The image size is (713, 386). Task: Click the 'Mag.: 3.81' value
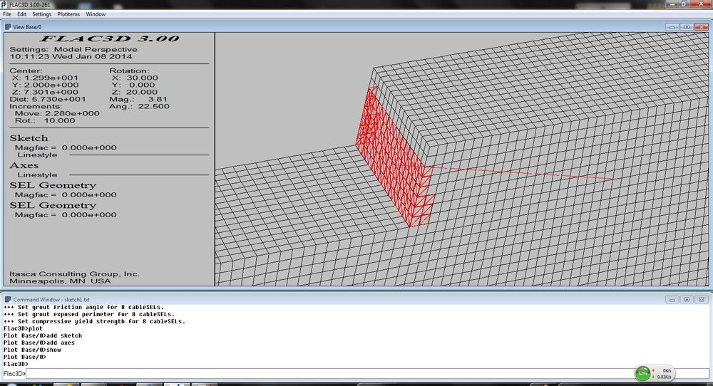(x=138, y=99)
